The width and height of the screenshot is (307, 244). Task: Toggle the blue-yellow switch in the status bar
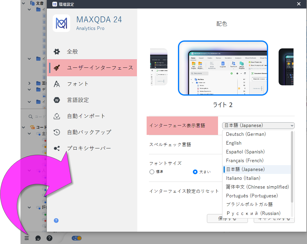click(x=77, y=238)
